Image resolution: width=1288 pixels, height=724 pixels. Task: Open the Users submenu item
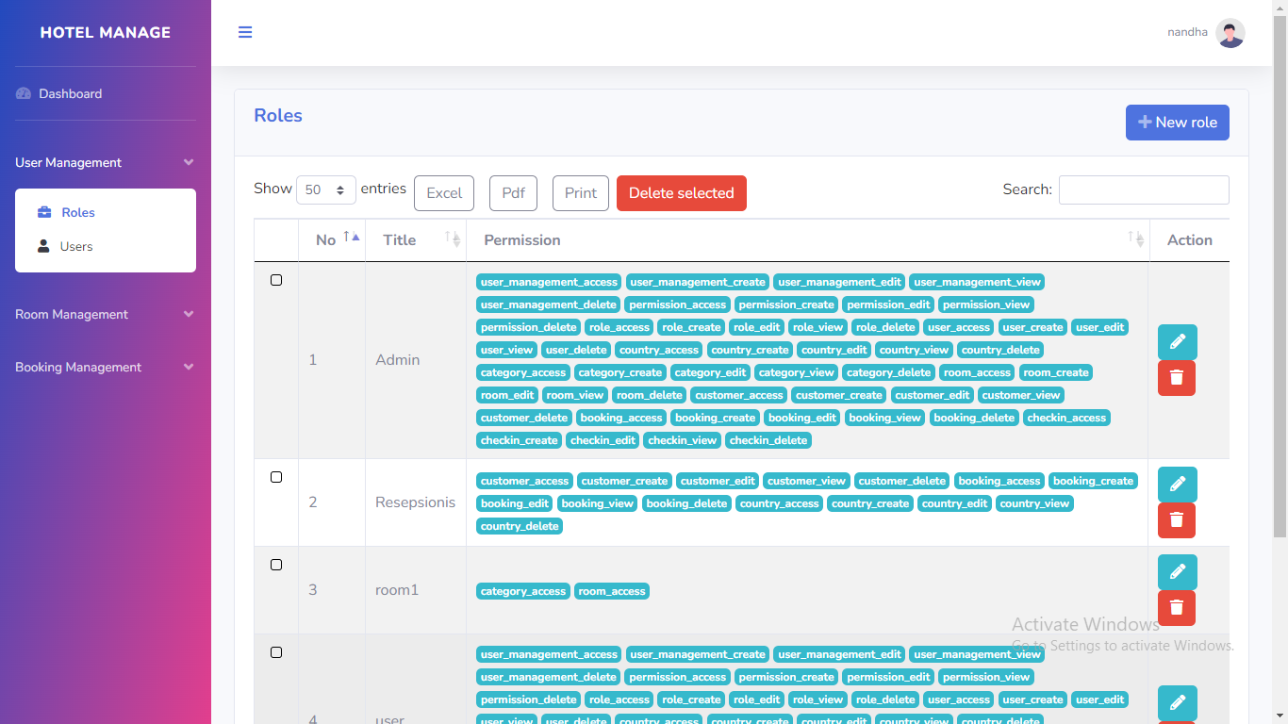click(x=76, y=246)
